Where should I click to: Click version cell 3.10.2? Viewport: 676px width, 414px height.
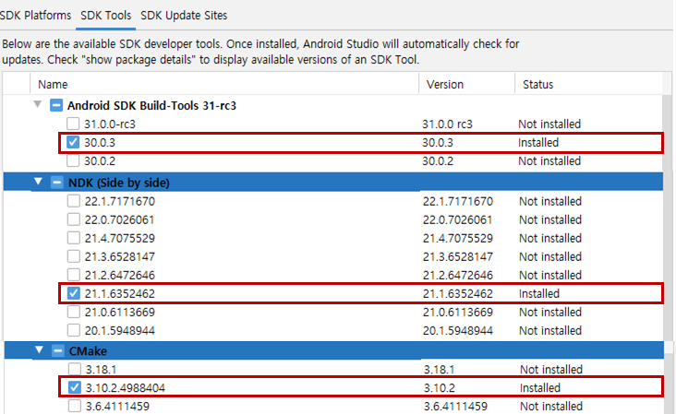(x=440, y=388)
